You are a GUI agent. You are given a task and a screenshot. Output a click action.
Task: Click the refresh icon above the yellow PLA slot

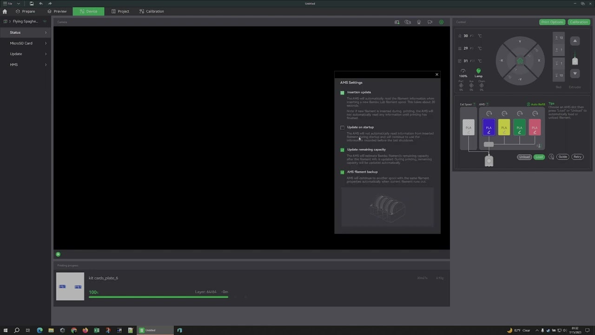(504, 114)
